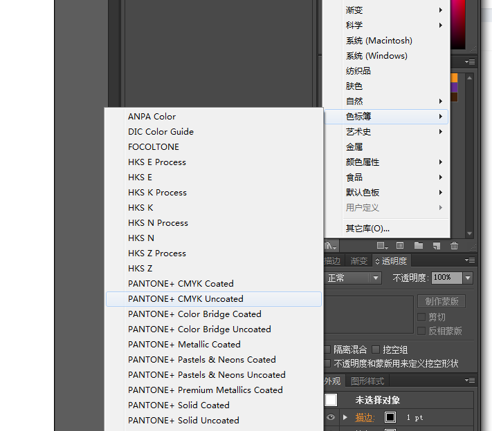This screenshot has width=492, height=431.
Task: Expand the 科学 submenu
Action: point(387,25)
